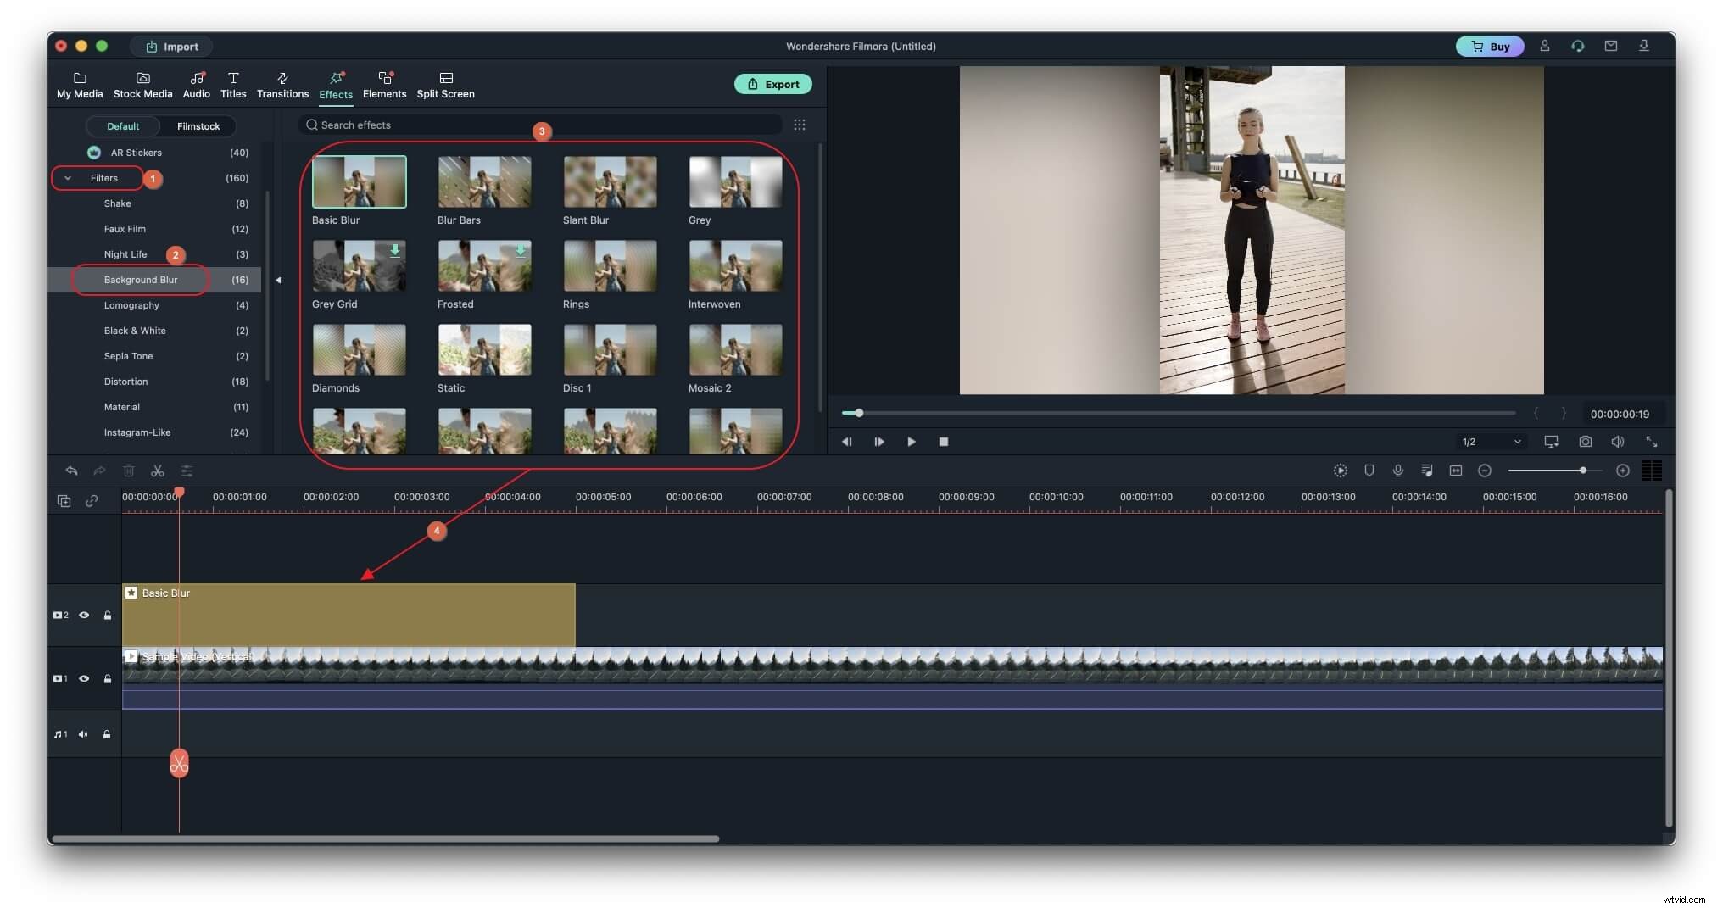Take a snapshot with the camera icon under preview
This screenshot has height=908, width=1723.
point(1585,442)
